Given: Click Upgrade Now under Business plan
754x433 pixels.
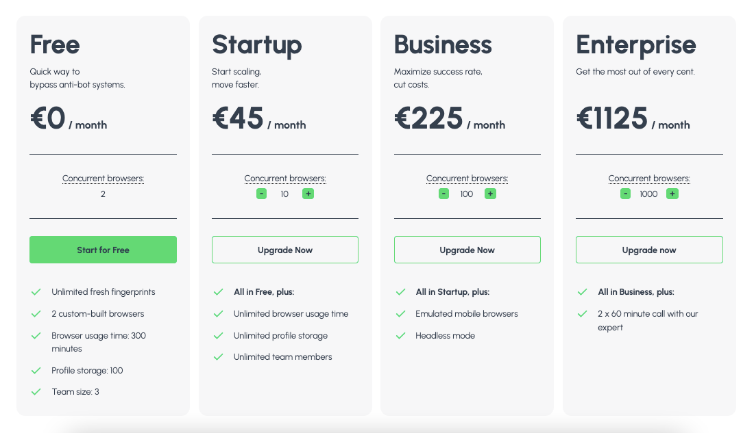Looking at the screenshot, I should click(467, 250).
